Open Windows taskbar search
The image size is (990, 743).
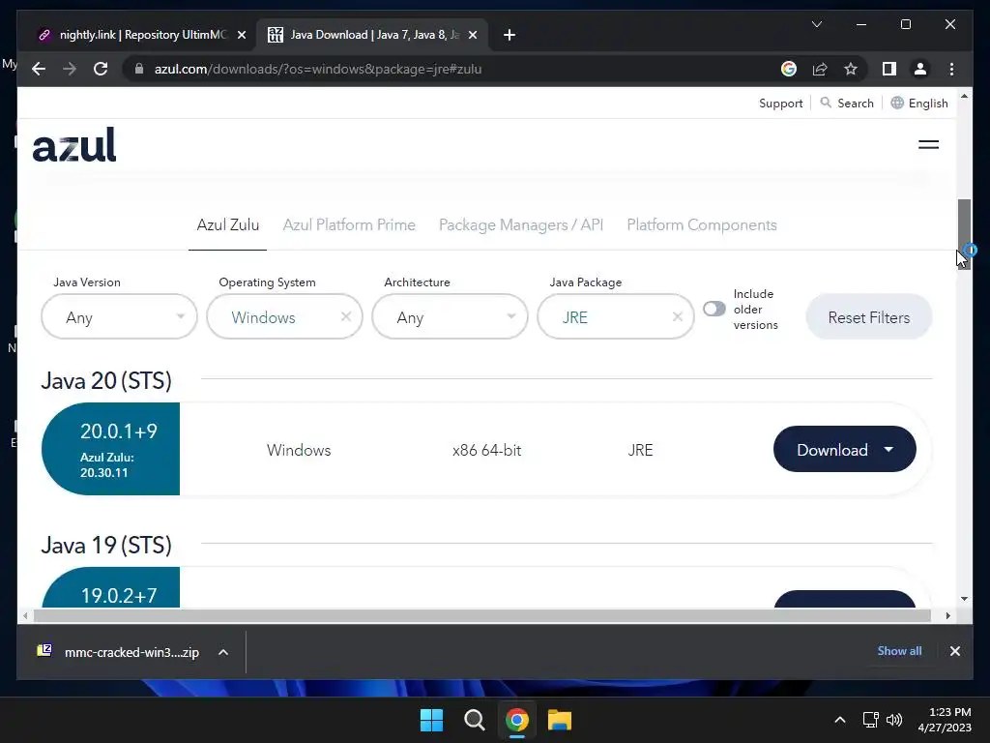click(474, 720)
